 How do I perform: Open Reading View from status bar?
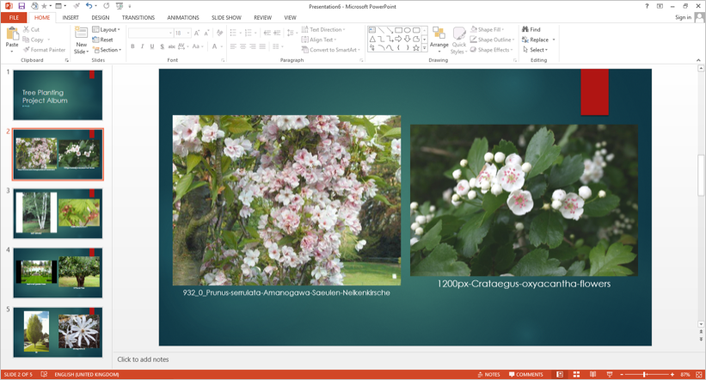pyautogui.click(x=592, y=375)
